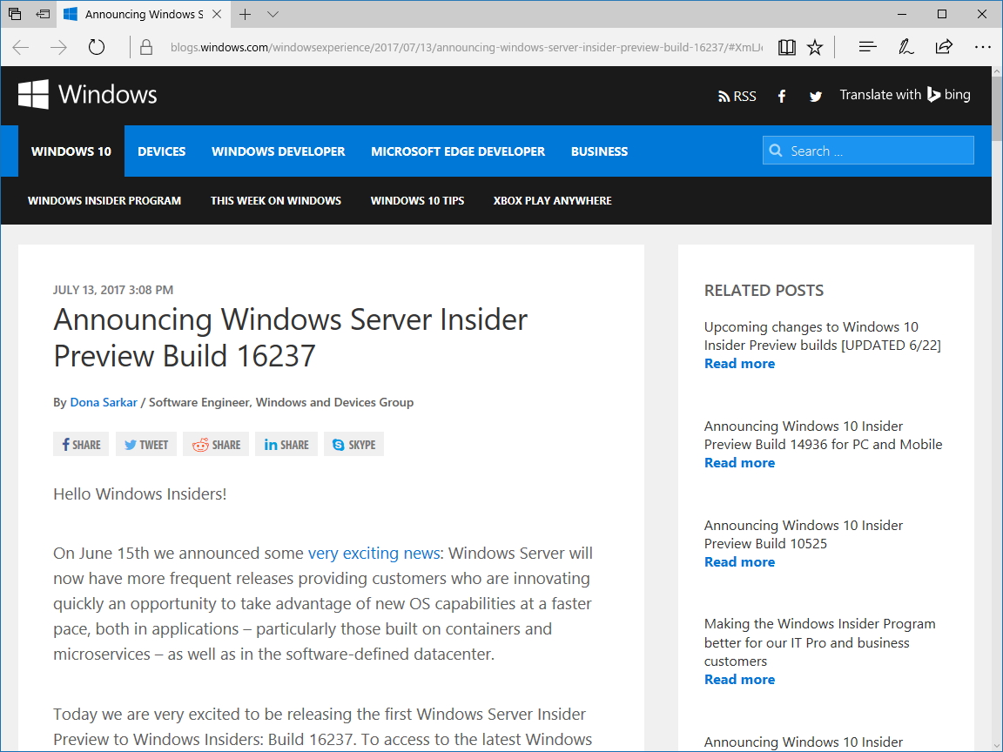Translate the page with Bing
Screen dimensions: 1003x752
[x=905, y=95]
